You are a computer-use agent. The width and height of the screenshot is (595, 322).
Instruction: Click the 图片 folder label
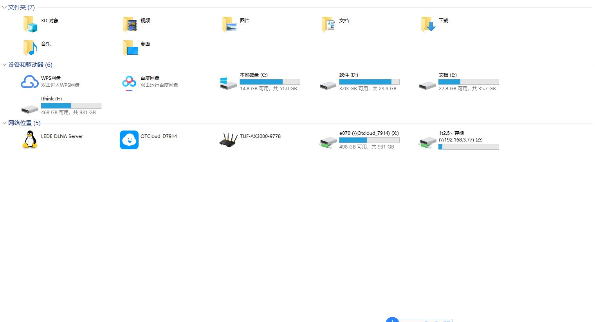(245, 21)
